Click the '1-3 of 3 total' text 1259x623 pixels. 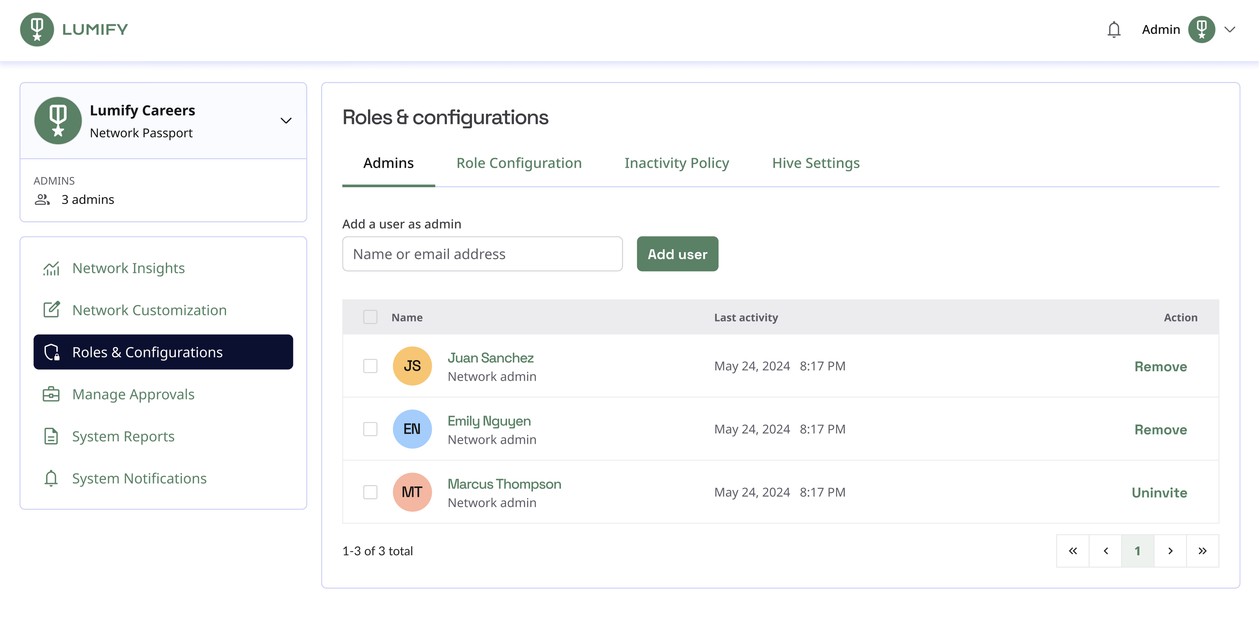click(378, 551)
